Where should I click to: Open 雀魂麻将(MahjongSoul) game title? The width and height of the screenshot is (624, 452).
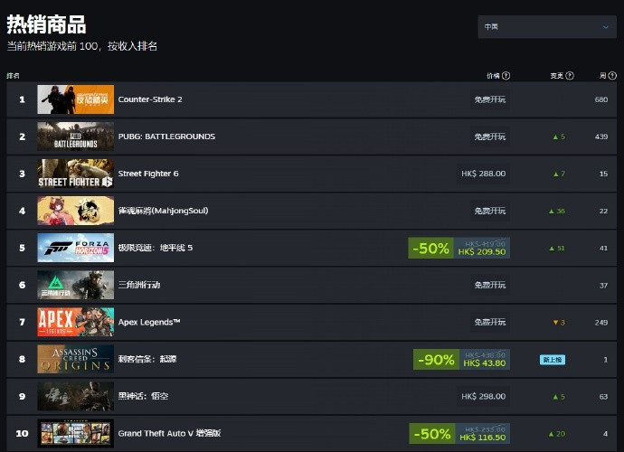[x=163, y=211]
